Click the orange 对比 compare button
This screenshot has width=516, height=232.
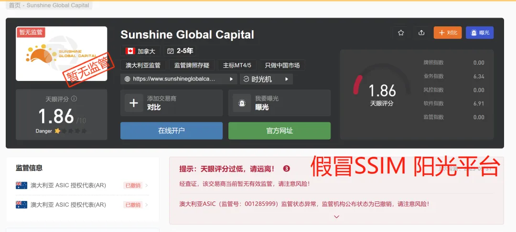[448, 33]
